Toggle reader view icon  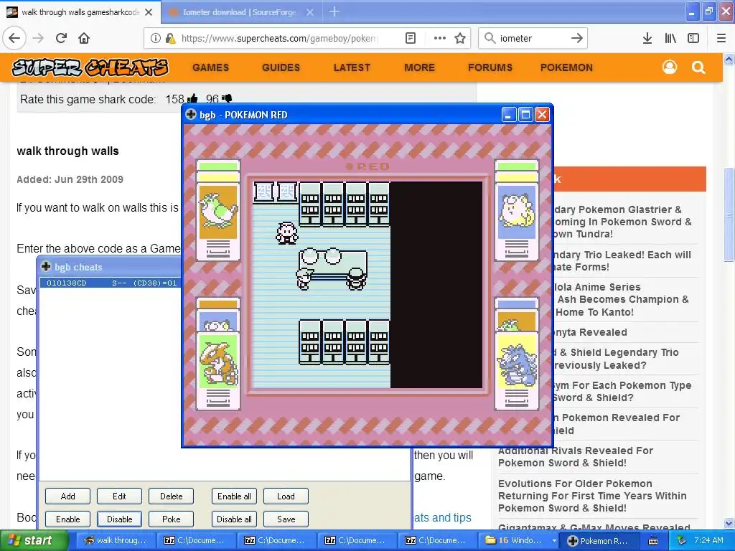click(x=410, y=39)
